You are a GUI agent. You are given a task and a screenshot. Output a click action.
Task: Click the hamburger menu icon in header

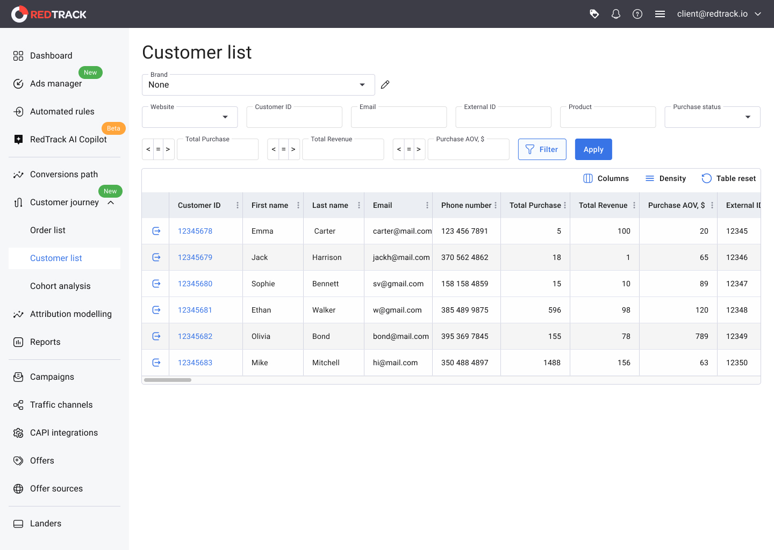(660, 14)
